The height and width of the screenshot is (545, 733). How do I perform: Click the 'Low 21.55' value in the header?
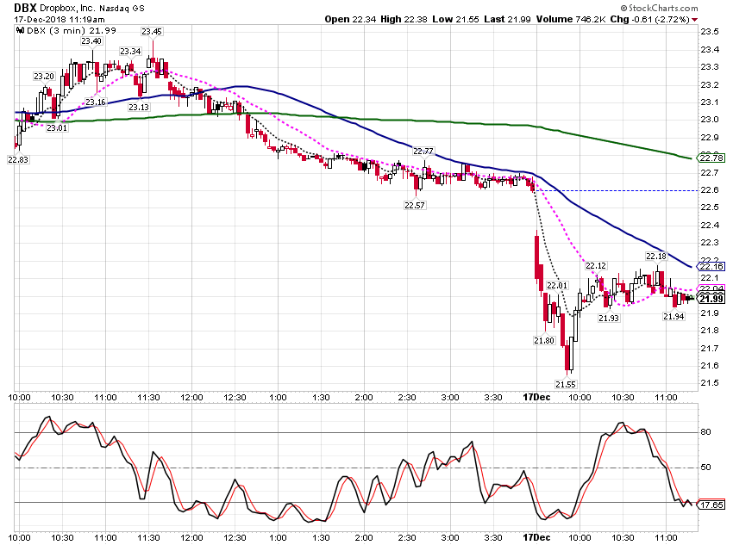(x=455, y=19)
